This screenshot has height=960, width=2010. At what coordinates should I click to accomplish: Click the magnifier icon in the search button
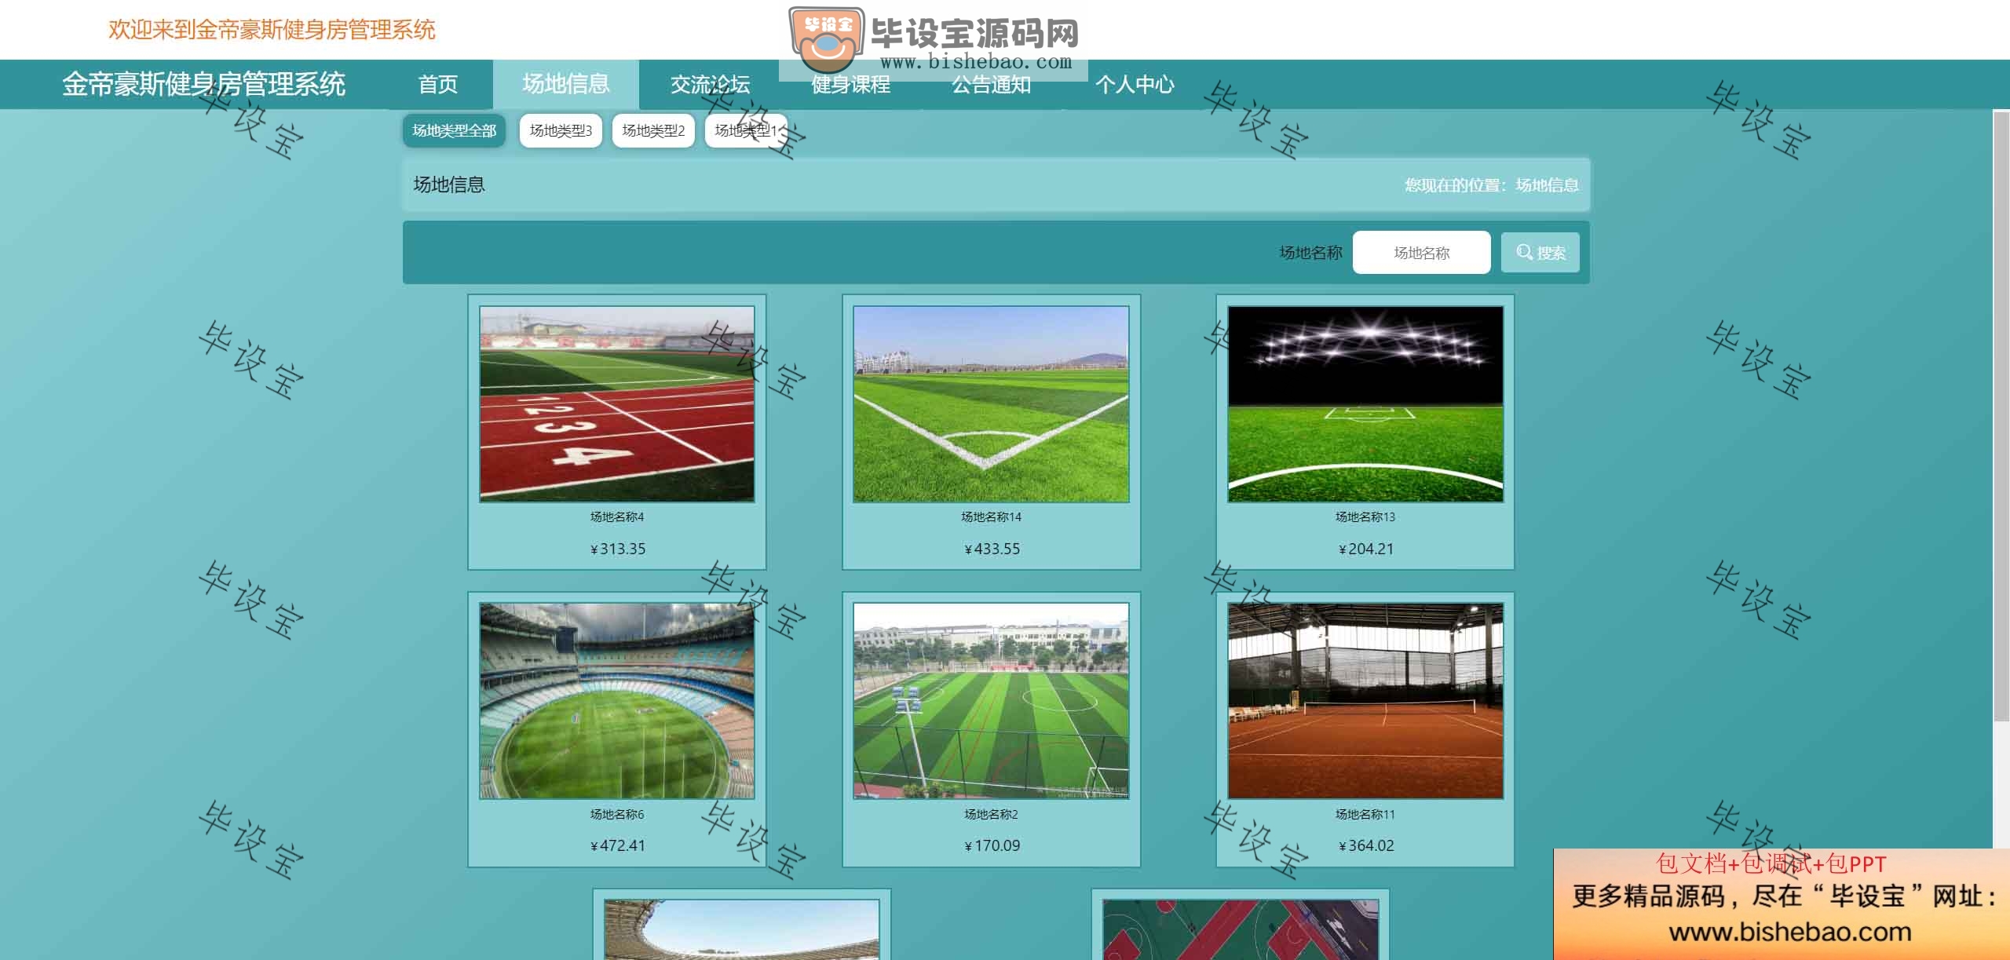pyautogui.click(x=1525, y=252)
